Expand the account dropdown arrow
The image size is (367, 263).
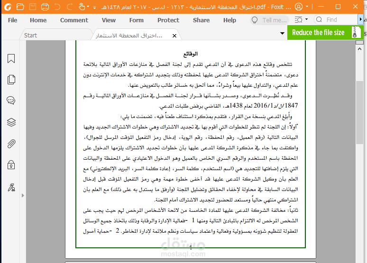(x=307, y=7)
